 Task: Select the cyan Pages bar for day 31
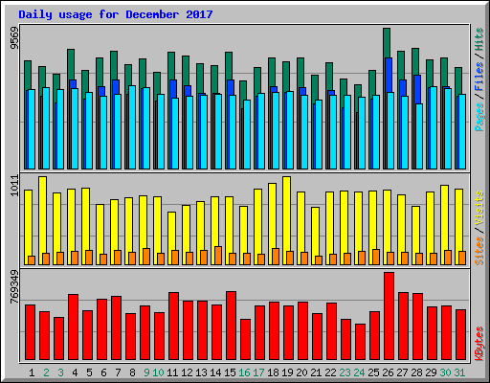462,131
